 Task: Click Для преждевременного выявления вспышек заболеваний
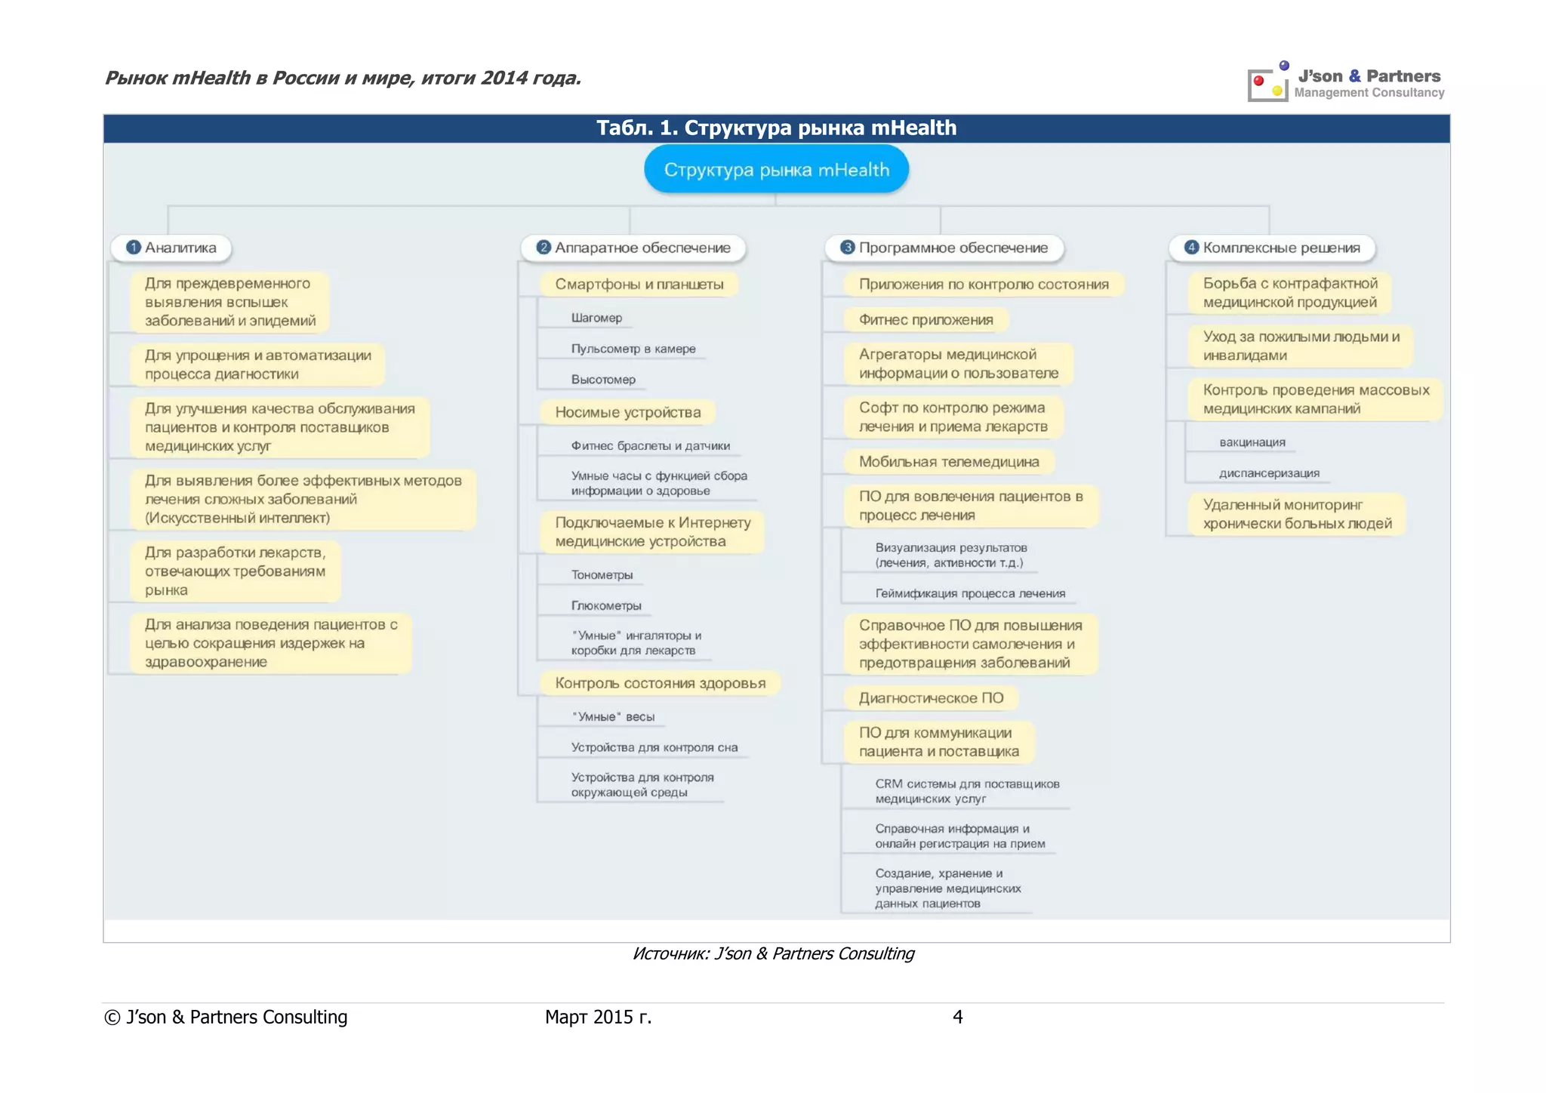click(229, 302)
